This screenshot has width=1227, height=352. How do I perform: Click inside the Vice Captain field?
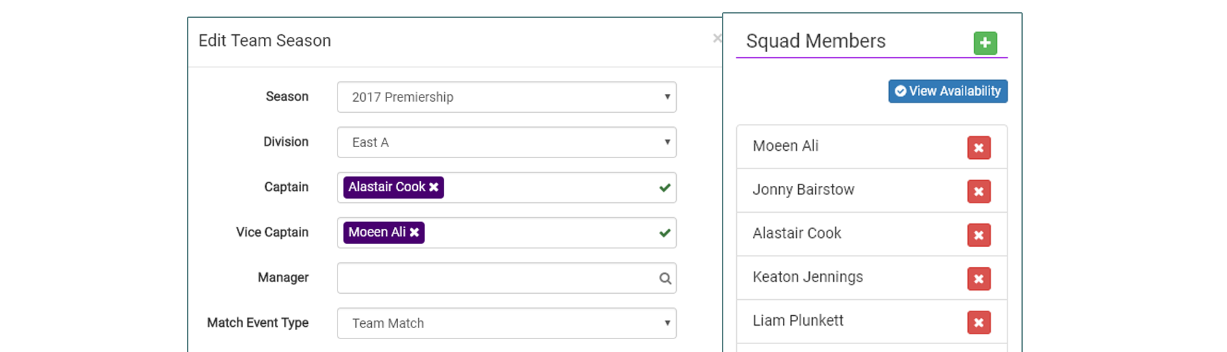point(534,233)
